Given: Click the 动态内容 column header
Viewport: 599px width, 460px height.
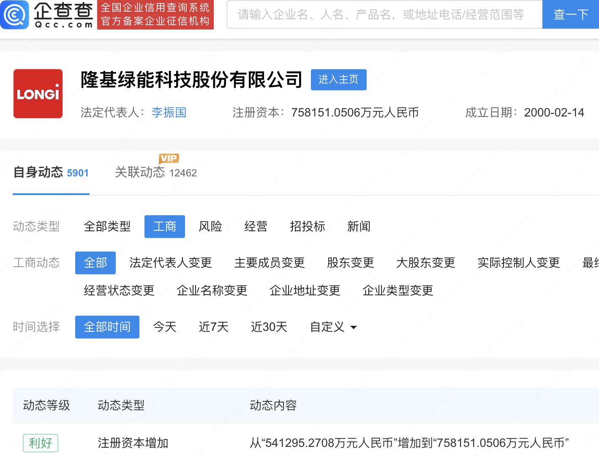Looking at the screenshot, I should [x=273, y=406].
